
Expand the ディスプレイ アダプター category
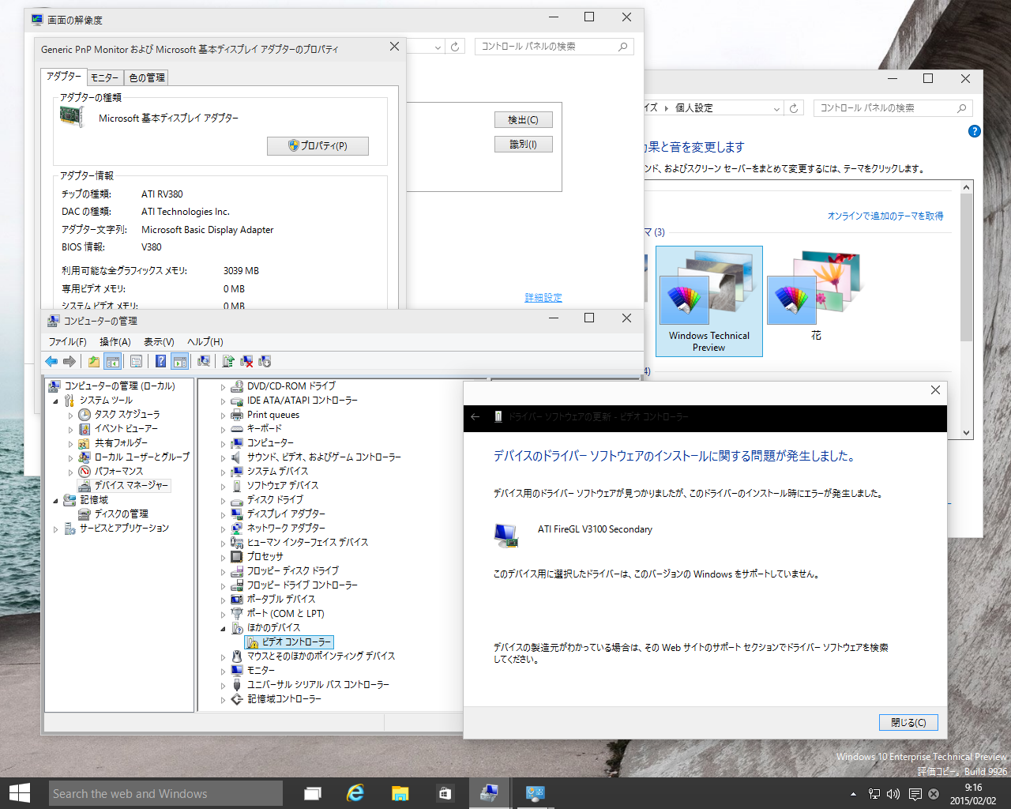(223, 514)
